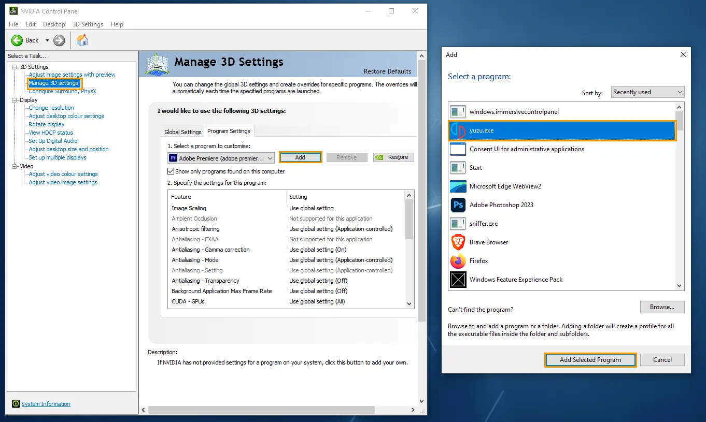Viewport: 706px width, 422px height.
Task: Select Rotate display
Action: (47, 124)
